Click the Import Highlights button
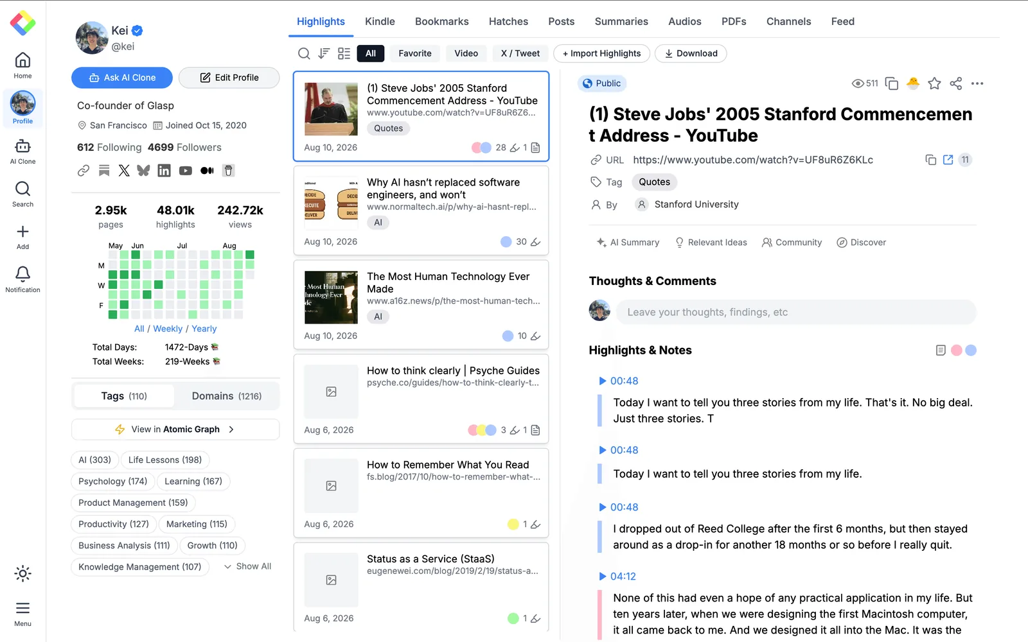 point(602,53)
